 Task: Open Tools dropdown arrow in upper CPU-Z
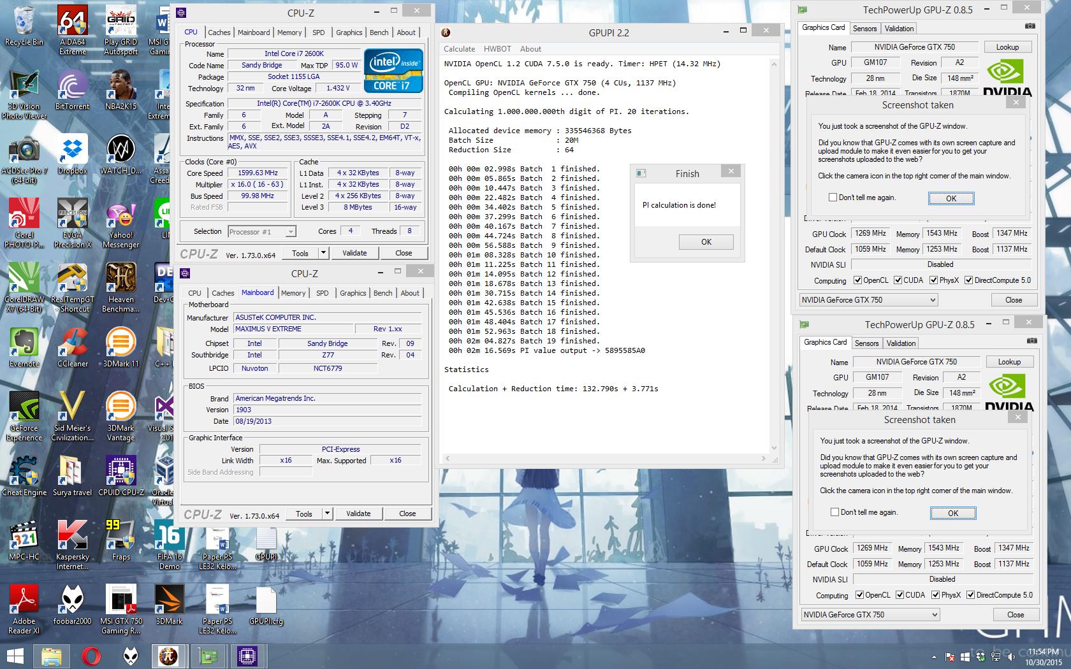click(323, 253)
